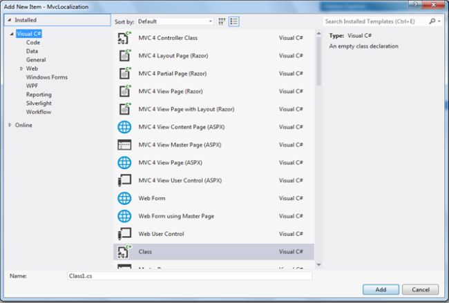Image resolution: width=449 pixels, height=303 pixels.
Task: Select MVC 4 Layout Page (Razor) text
Action: 173,55
